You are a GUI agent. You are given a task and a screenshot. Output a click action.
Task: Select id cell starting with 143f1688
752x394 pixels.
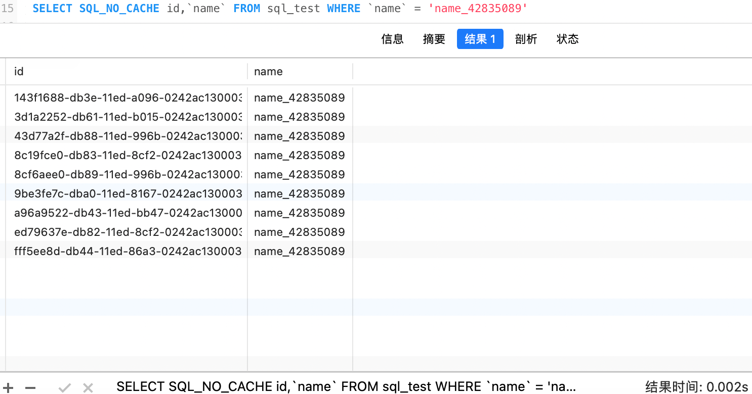(128, 97)
